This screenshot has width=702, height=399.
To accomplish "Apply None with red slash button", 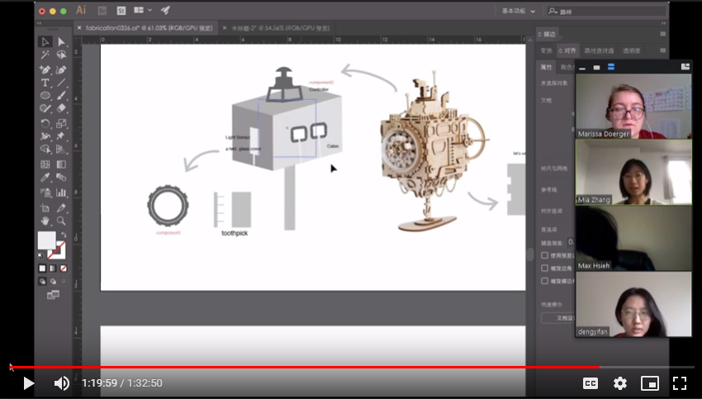I will pos(64,268).
